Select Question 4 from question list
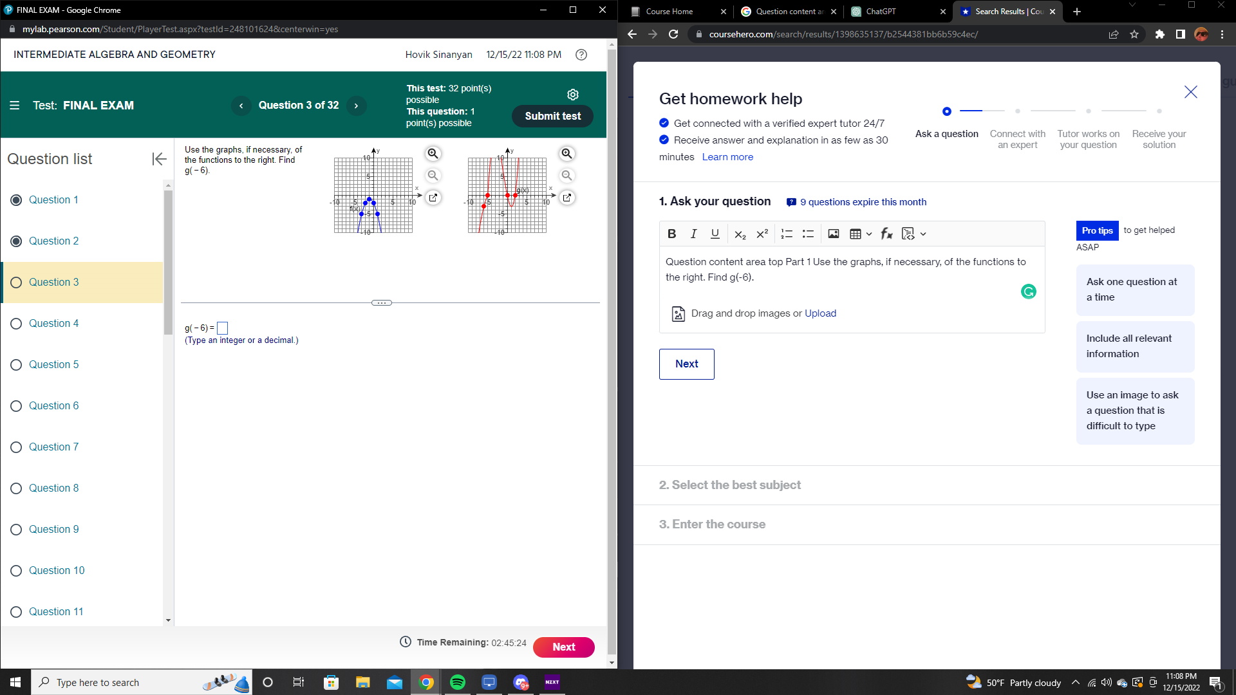 click(x=53, y=322)
